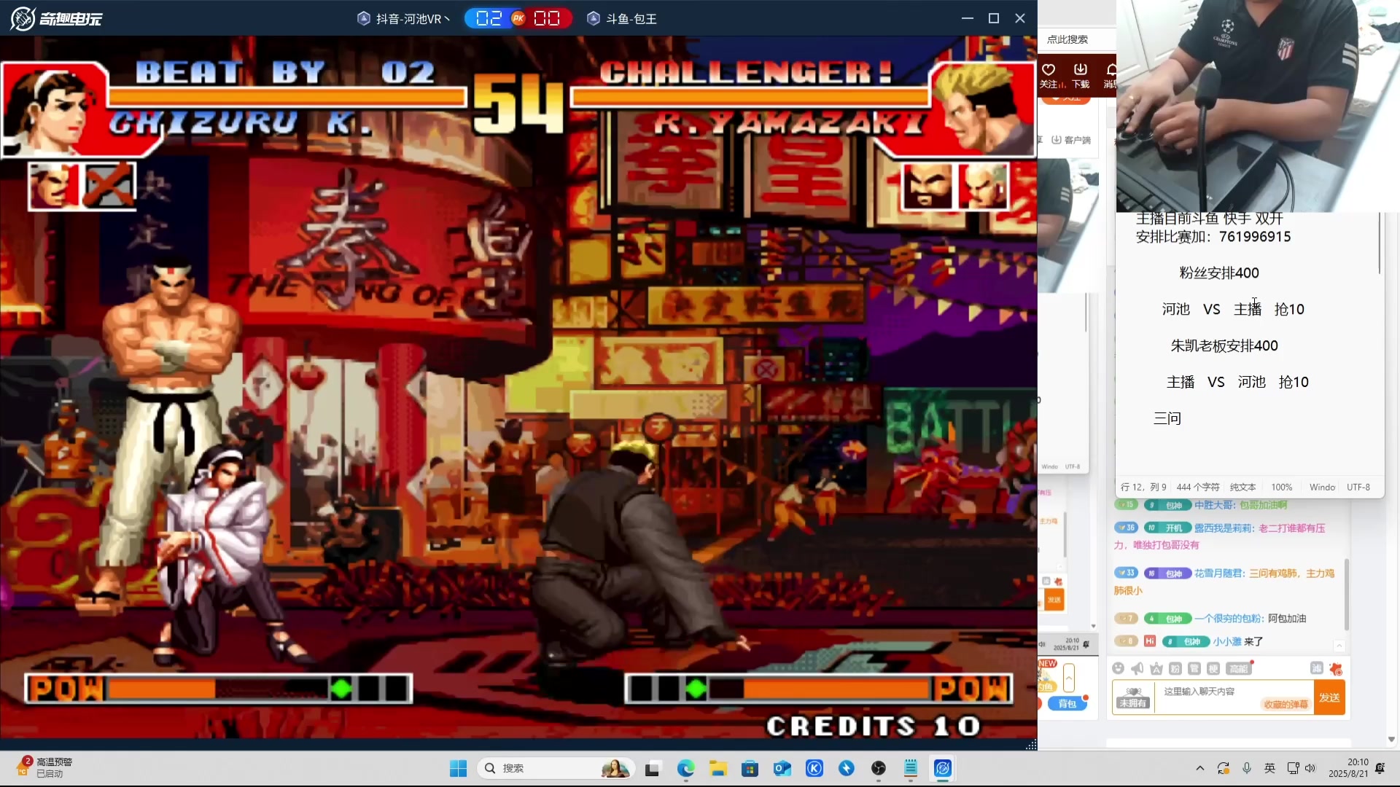The width and height of the screenshot is (1400, 787).
Task: Click 纯文本 in the notepad status bar
Action: (x=1242, y=487)
